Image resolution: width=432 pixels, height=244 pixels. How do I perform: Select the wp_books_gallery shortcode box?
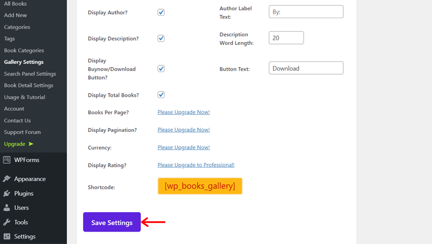(x=200, y=186)
